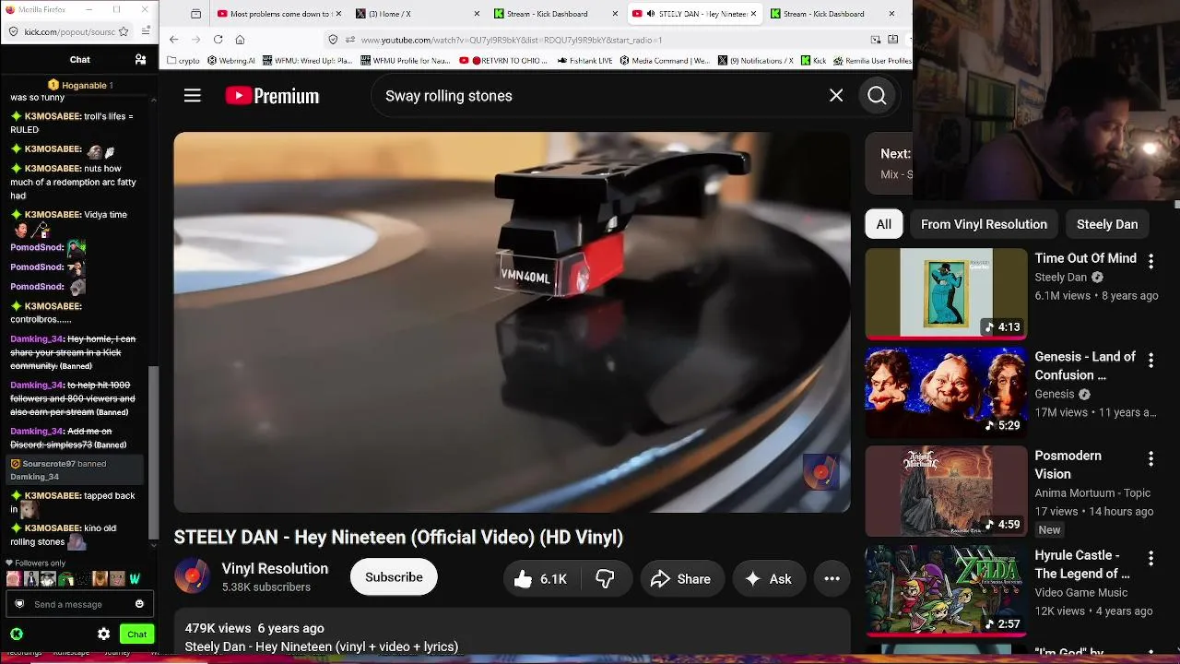Open options menu for Genesis Land of Confusion
Viewport: 1180px width, 664px height.
[1150, 360]
